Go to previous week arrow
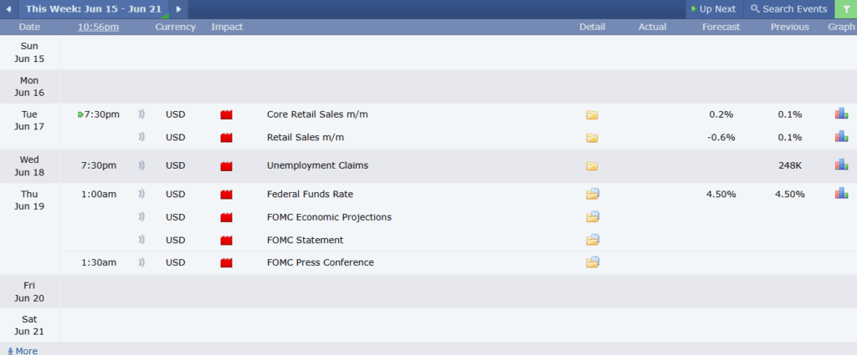Image resolution: width=857 pixels, height=355 pixels. point(8,9)
